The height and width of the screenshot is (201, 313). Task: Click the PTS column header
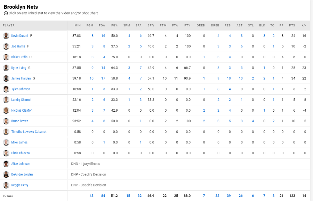292,26
